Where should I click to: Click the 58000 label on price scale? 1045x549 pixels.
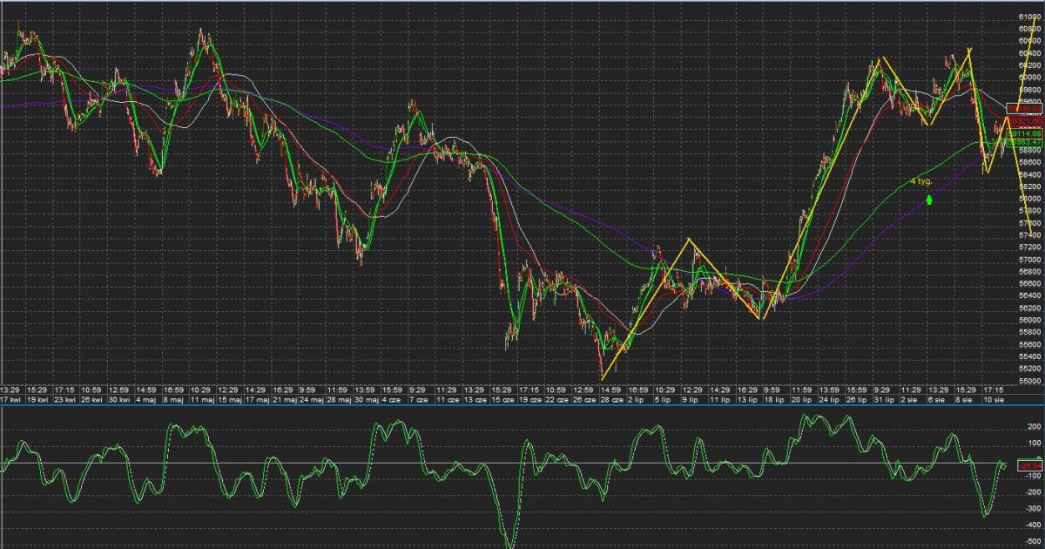coord(1030,199)
